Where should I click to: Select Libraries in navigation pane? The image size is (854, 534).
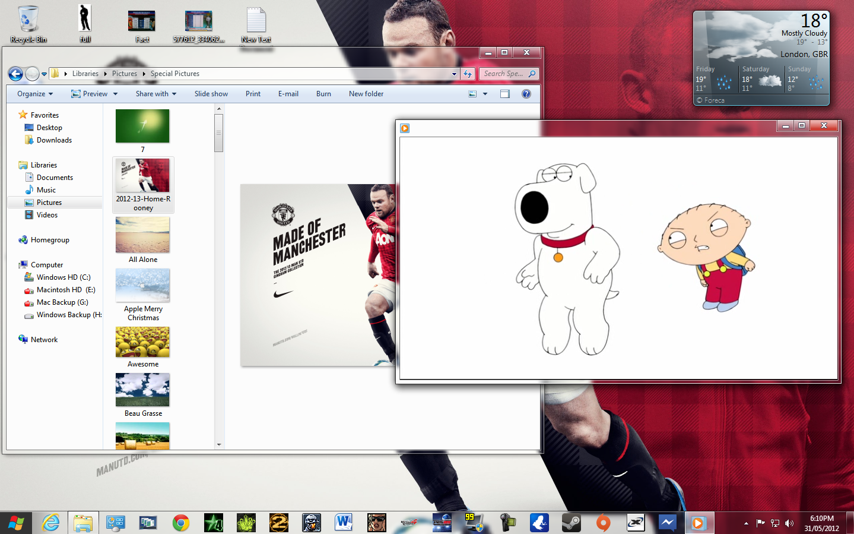pos(44,165)
